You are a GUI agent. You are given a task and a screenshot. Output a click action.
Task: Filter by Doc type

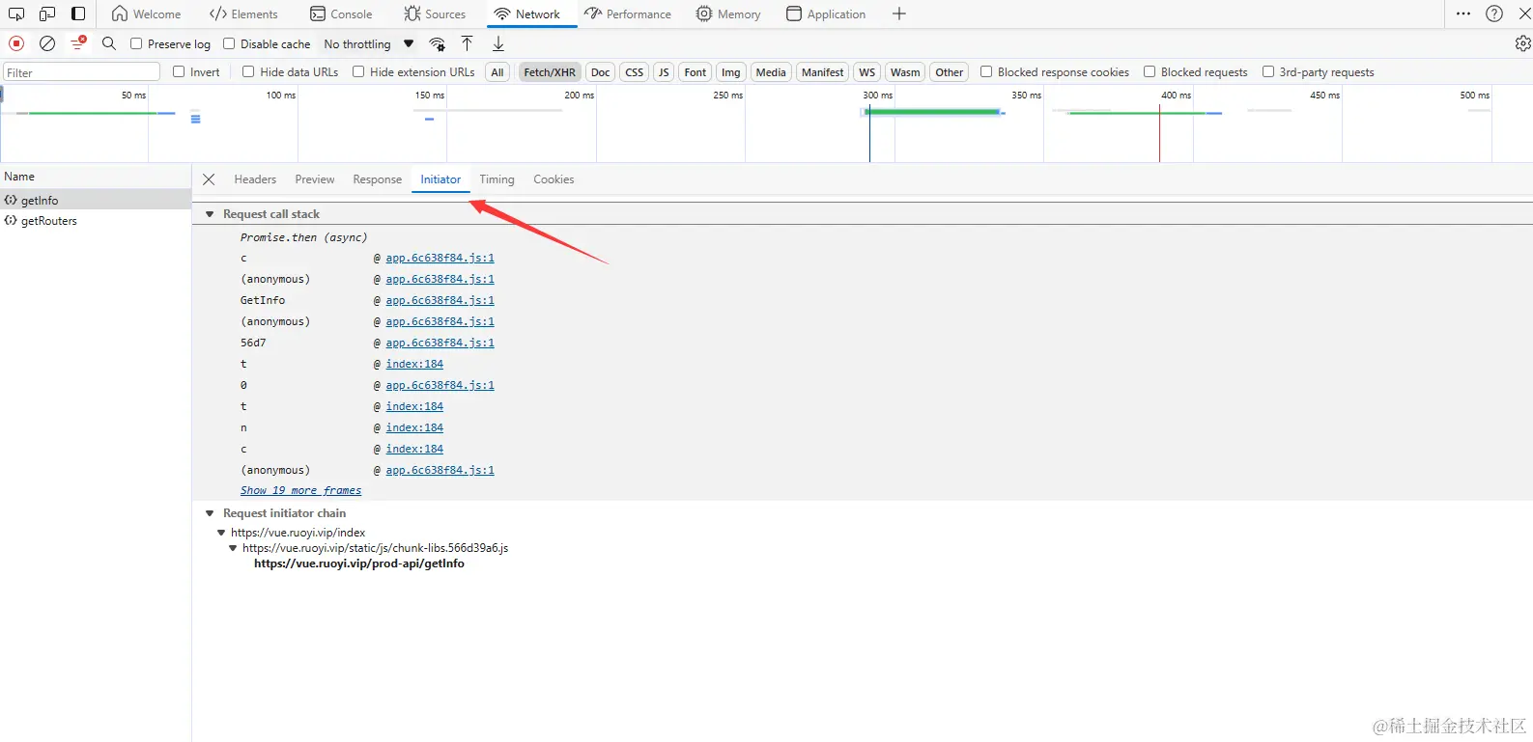(x=601, y=72)
